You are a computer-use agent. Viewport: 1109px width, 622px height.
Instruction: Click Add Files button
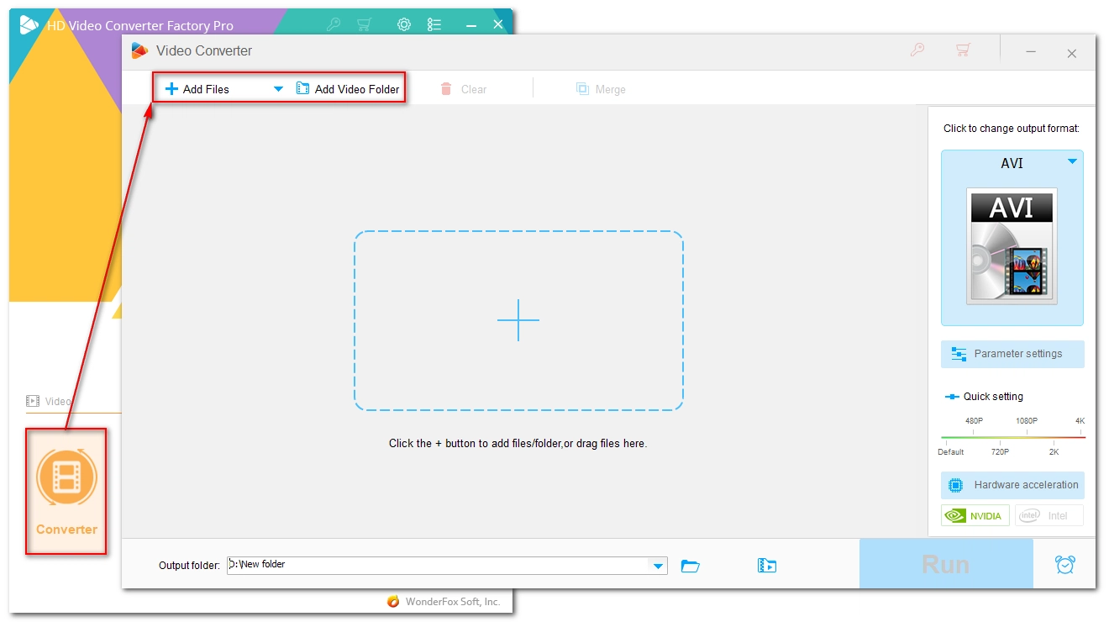tap(197, 89)
